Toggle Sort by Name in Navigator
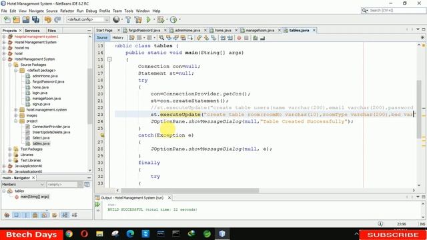Screen dimensions: 427x240 [65, 215]
